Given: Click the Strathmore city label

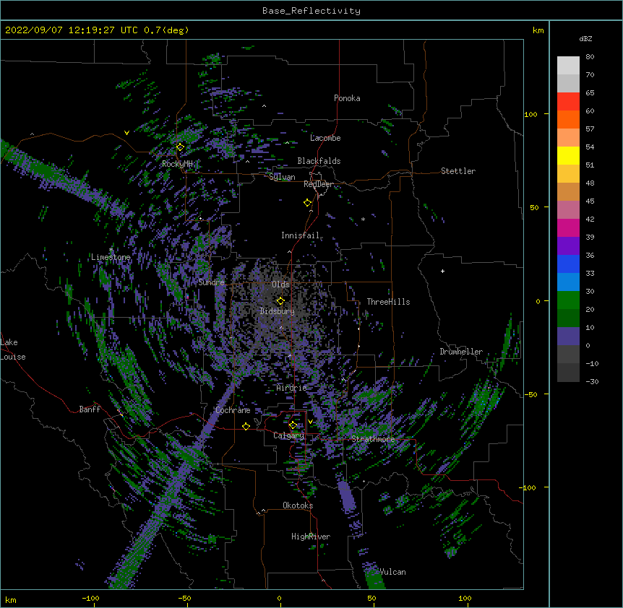Looking at the screenshot, I should [x=373, y=439].
